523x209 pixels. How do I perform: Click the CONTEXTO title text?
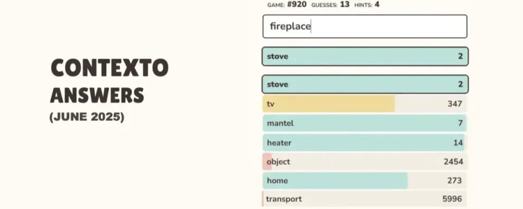coord(110,67)
